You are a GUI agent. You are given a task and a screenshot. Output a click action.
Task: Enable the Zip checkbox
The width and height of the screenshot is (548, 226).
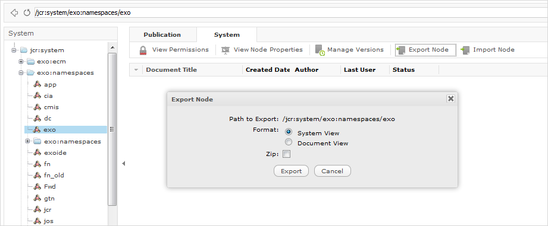287,154
